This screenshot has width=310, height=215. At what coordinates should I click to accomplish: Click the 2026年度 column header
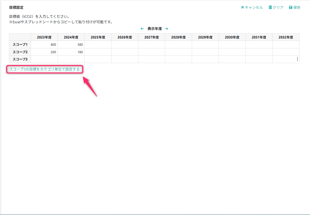coord(125,37)
